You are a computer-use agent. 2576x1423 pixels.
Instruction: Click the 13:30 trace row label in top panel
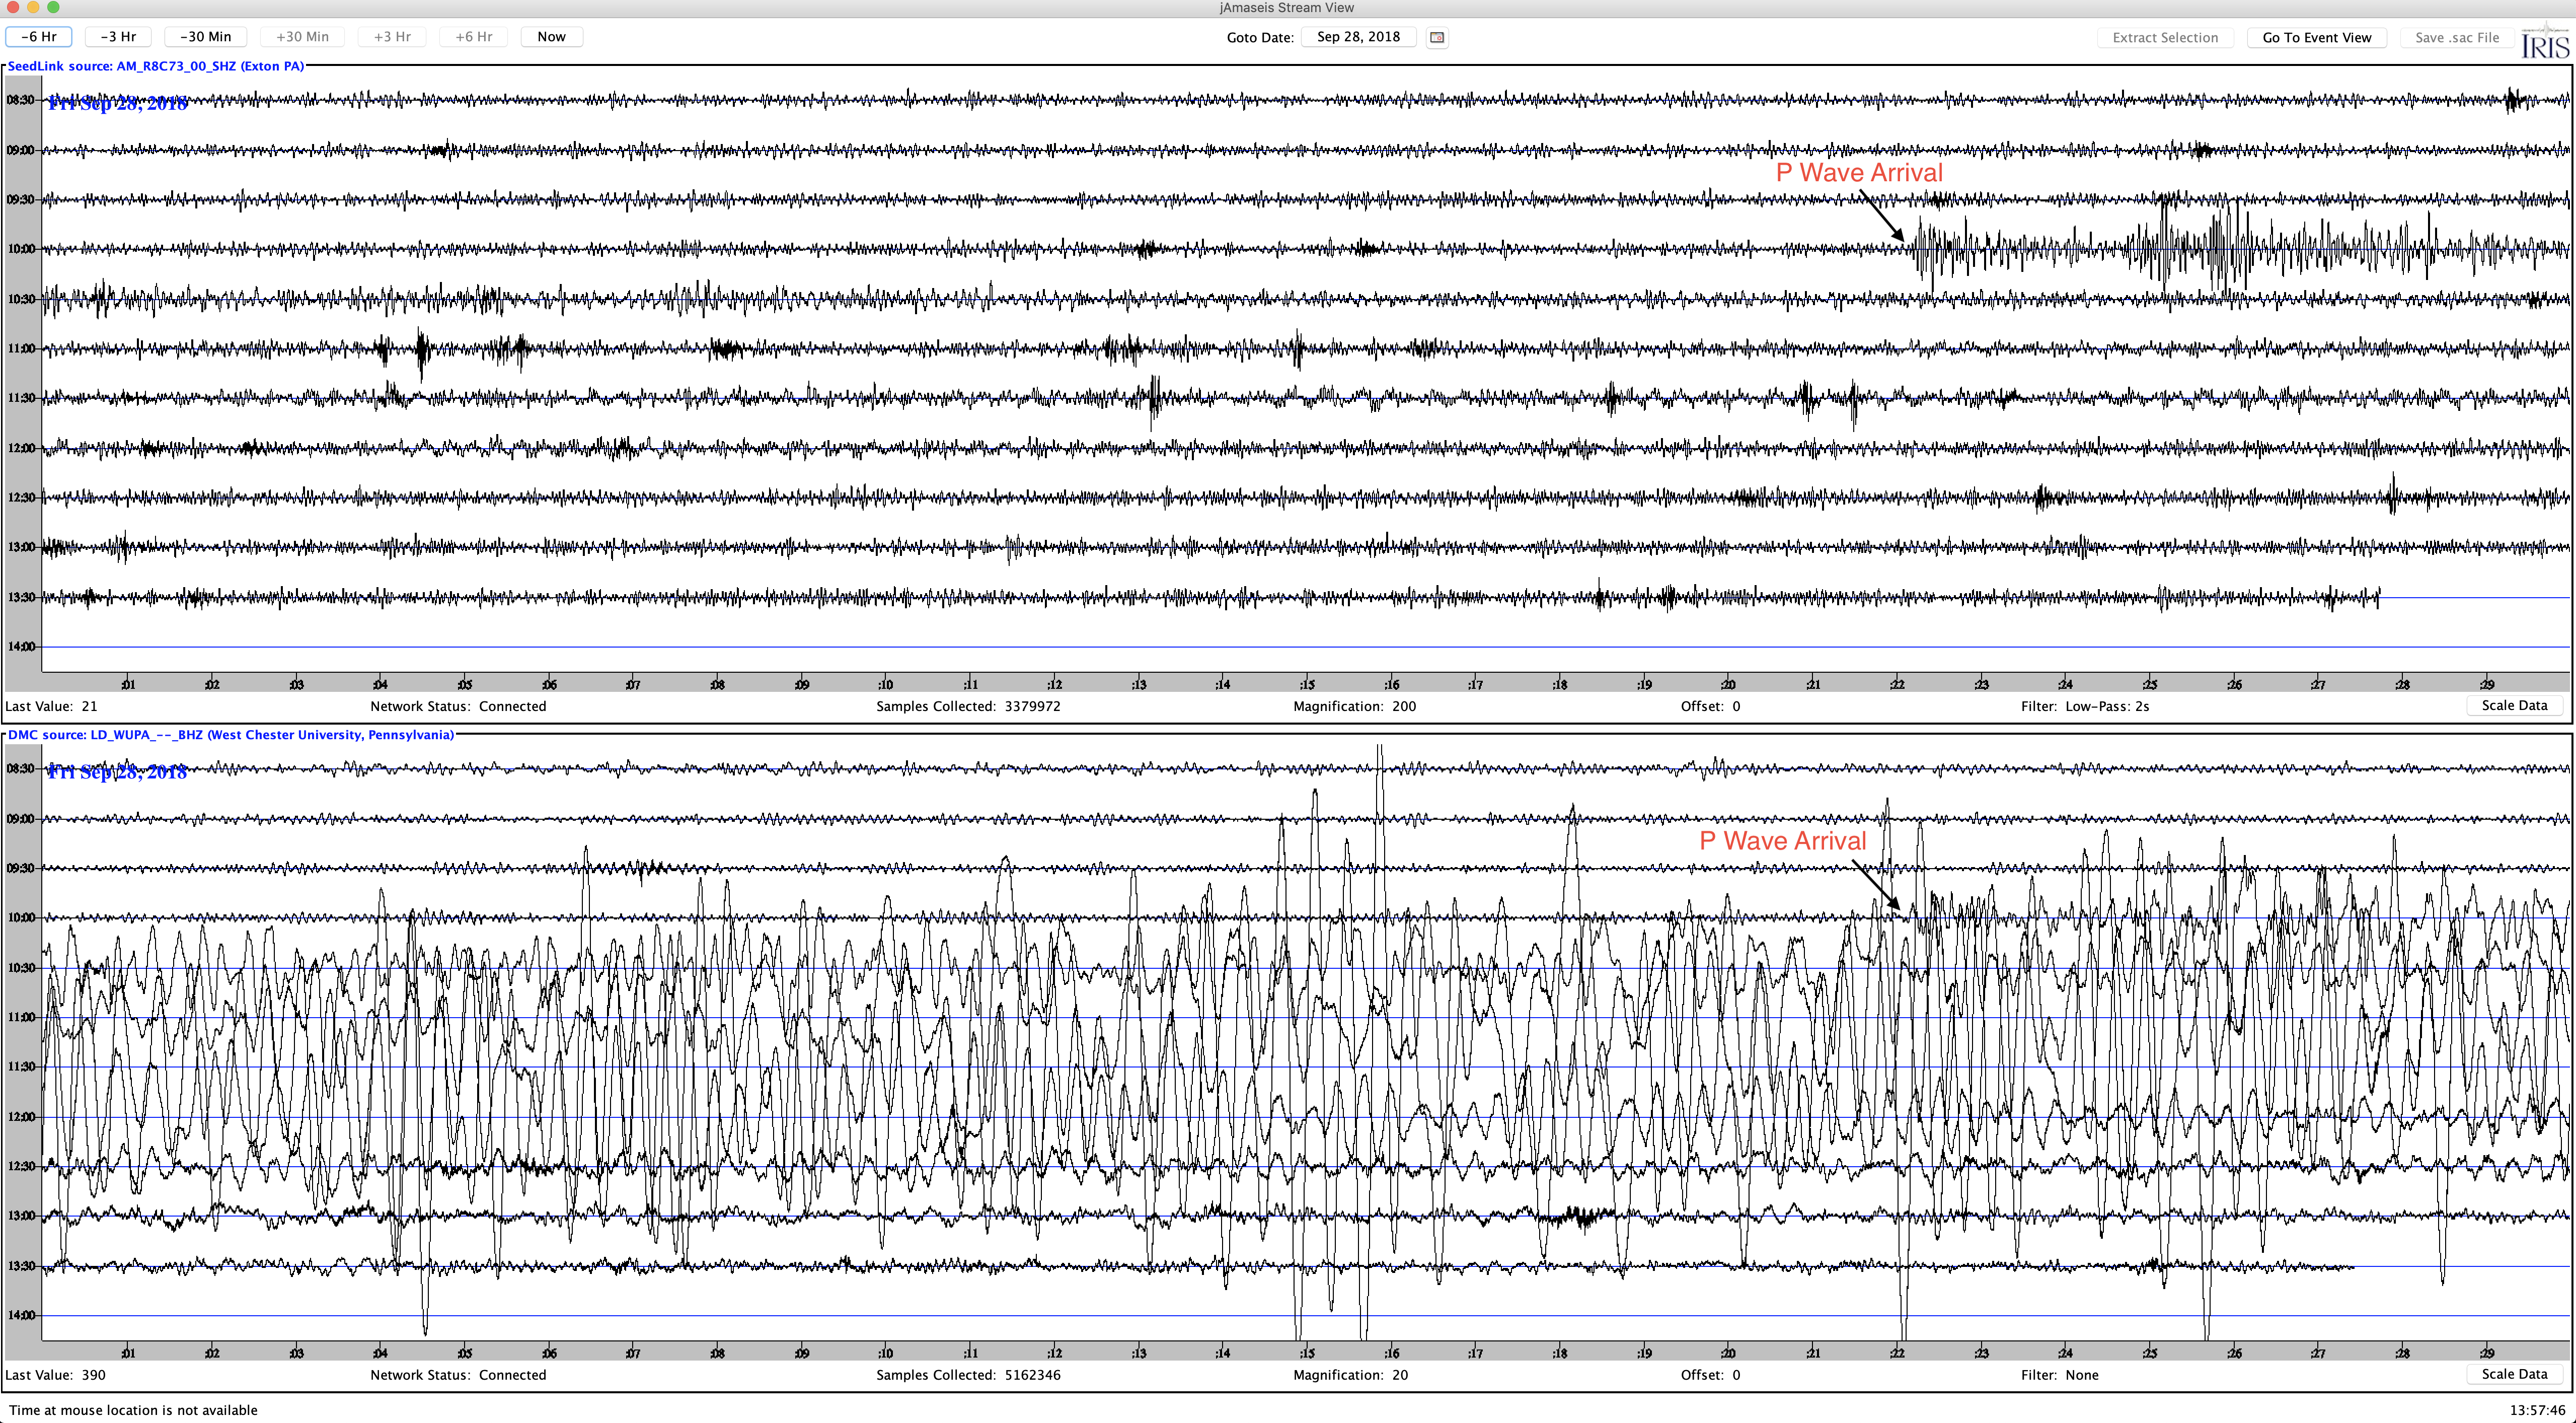point(21,597)
